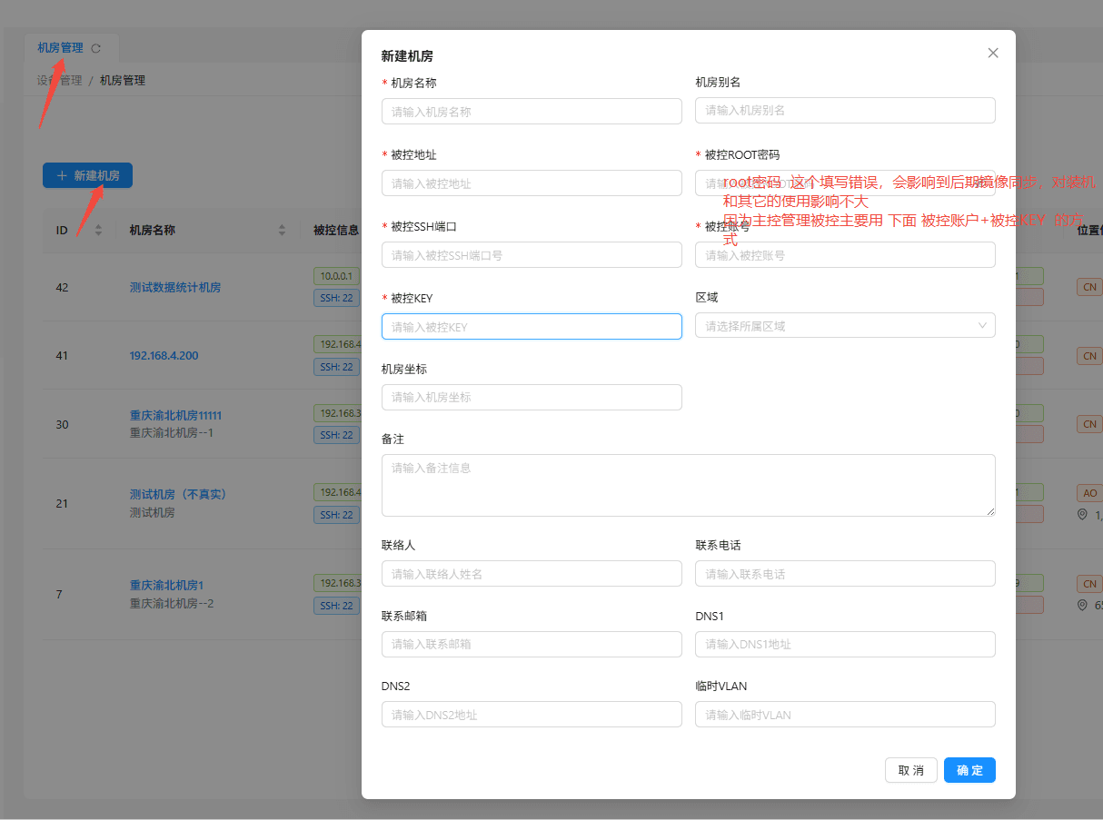Open the 测试机房（不真实）link
Viewport: 1103px width, 820px height.
point(178,494)
